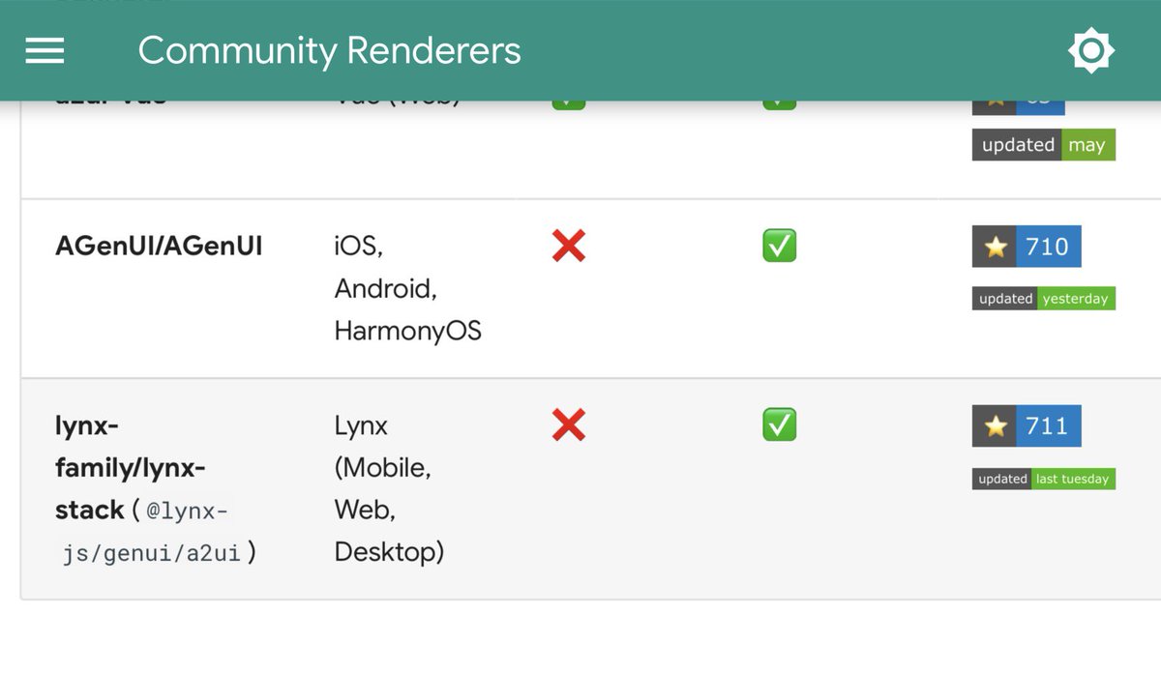Click the star icon on the 710 badge
The image size is (1161, 673).
(996, 247)
